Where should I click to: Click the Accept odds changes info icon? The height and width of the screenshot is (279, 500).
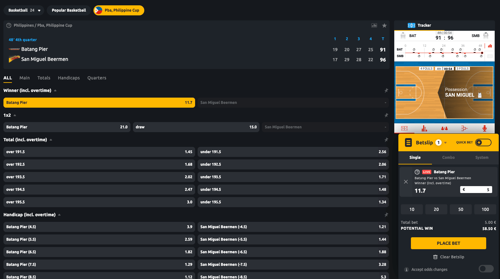pyautogui.click(x=407, y=270)
